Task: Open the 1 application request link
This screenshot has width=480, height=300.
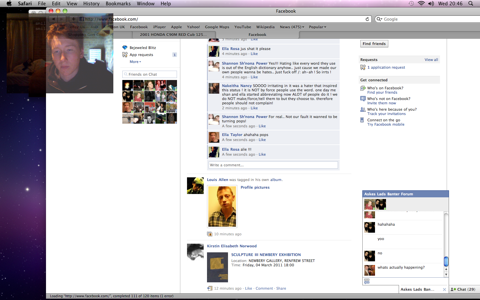Action: 386,67
